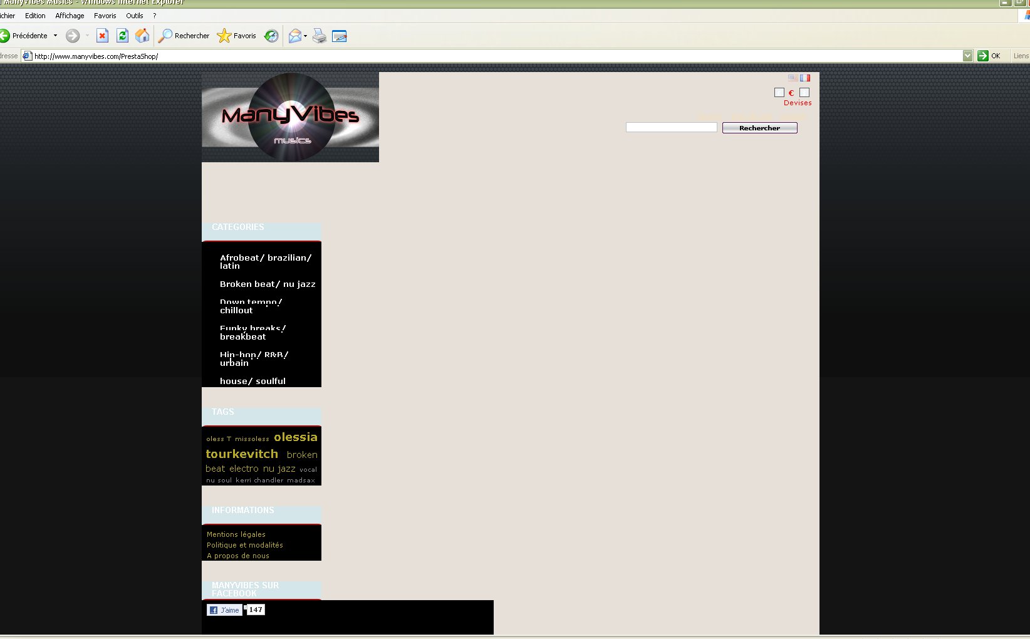
Task: Open the Broken beat/ nu jazz category
Action: [268, 284]
